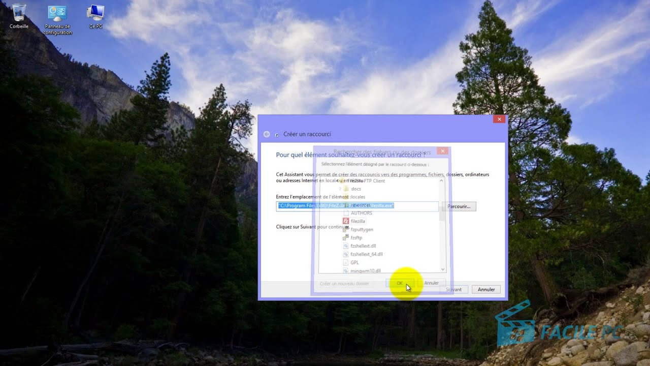The height and width of the screenshot is (366, 650).
Task: Click the GPL file icon
Action: pos(346,262)
